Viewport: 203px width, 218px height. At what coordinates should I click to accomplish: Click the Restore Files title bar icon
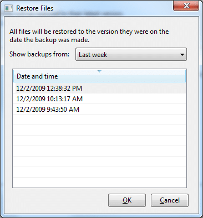point(9,8)
